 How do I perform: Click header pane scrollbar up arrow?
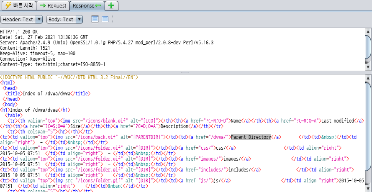coord(368,31)
